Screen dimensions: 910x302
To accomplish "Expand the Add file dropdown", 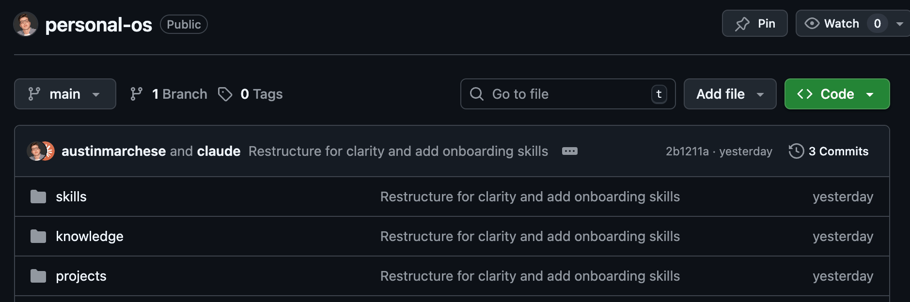I will pos(730,94).
